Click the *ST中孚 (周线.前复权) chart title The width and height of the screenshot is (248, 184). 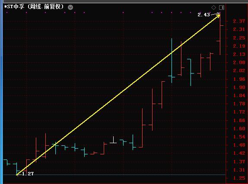(x=34, y=7)
